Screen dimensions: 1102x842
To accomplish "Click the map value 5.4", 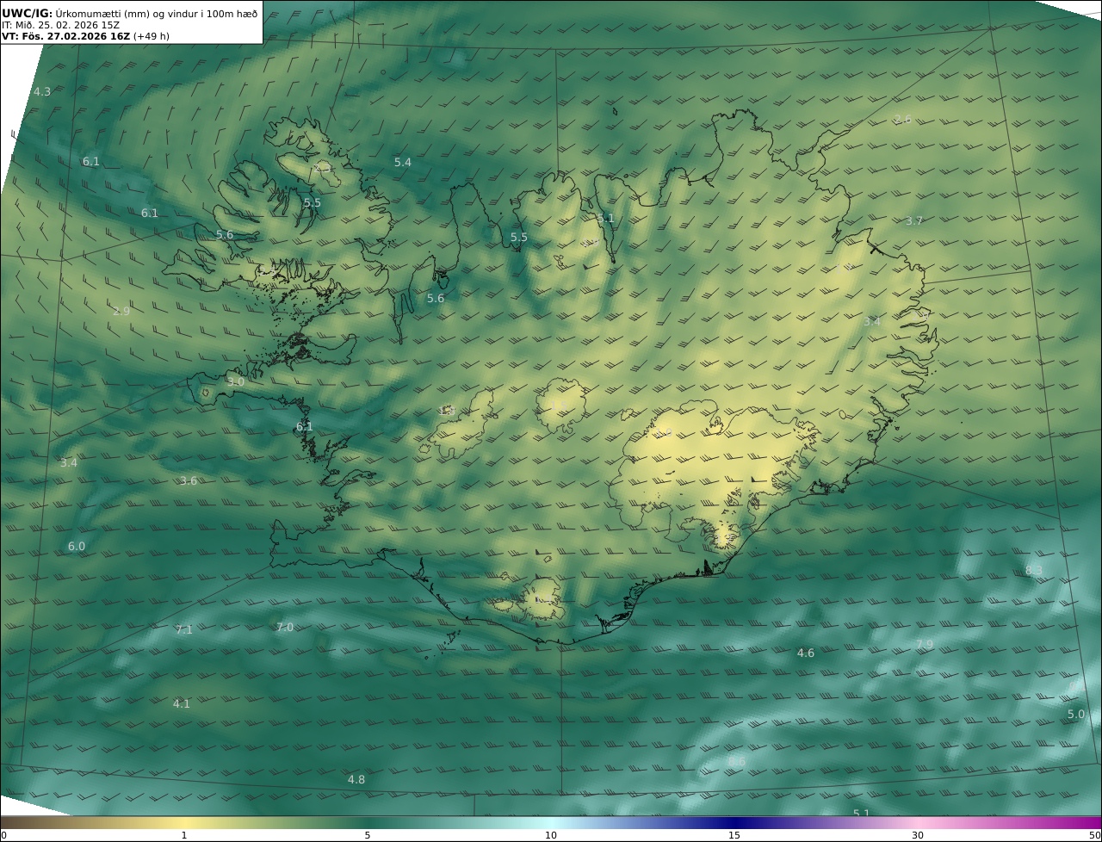I will coord(403,162).
